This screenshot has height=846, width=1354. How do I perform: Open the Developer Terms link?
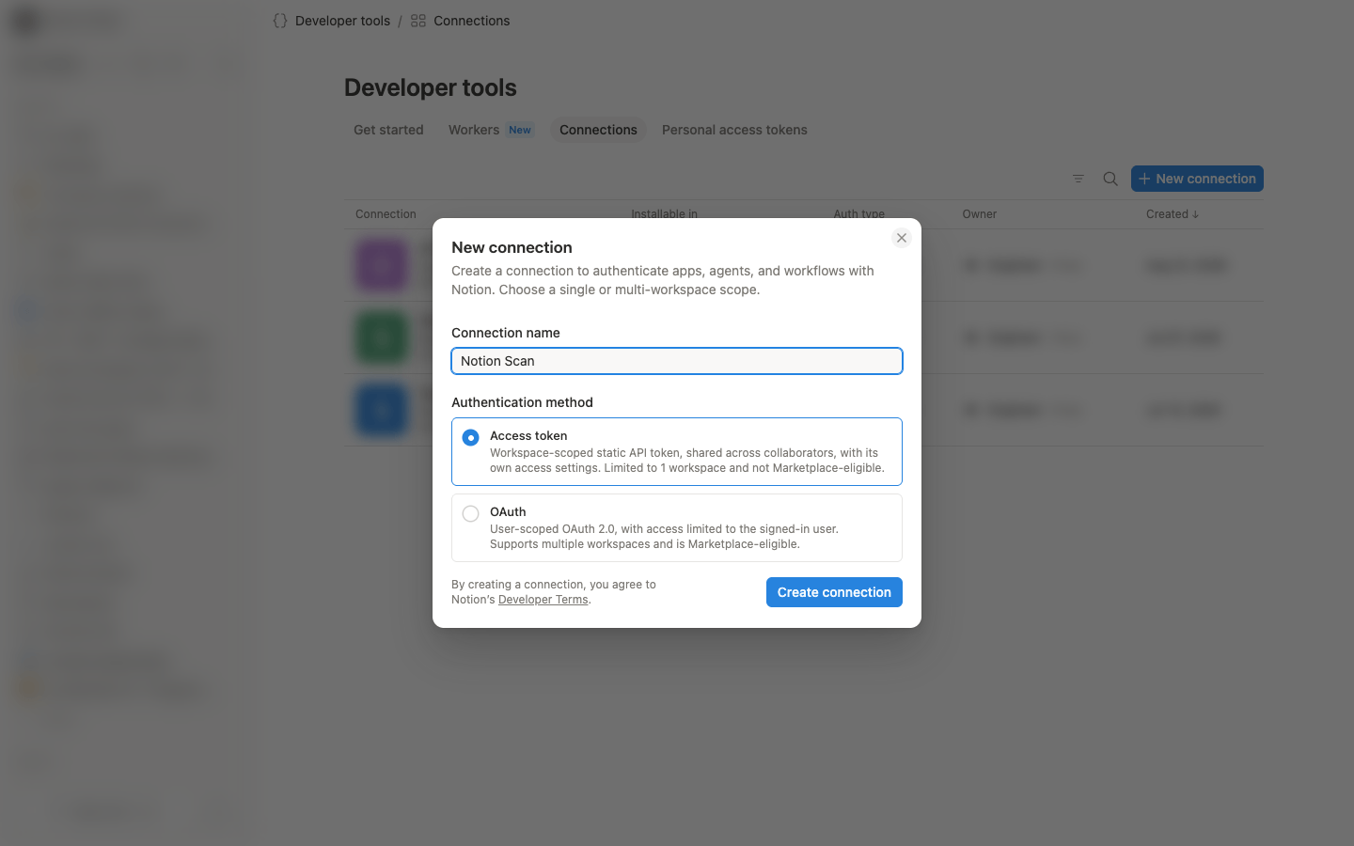pos(543,600)
